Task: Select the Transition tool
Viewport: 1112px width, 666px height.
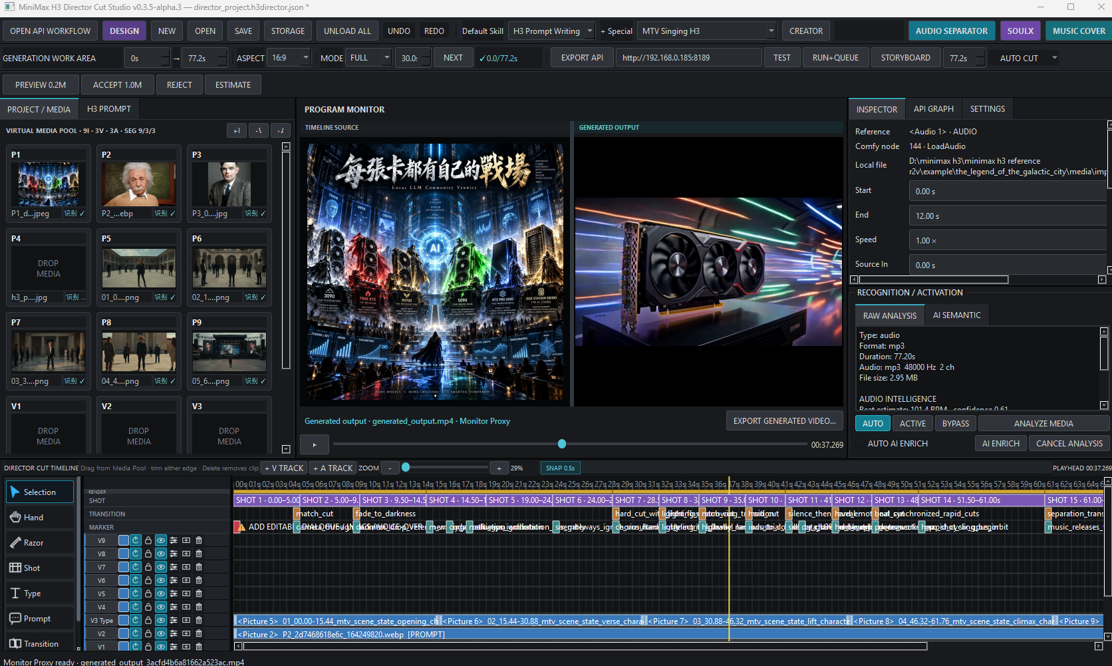Action: (x=40, y=643)
